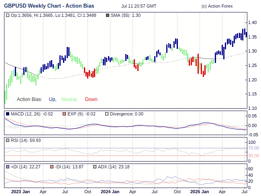Click the gray SMA (55) legend square
The height and width of the screenshot is (196, 261).
point(107,15)
